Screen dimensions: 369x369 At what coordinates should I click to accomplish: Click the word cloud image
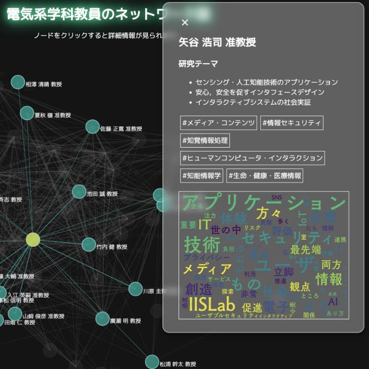point(264,255)
